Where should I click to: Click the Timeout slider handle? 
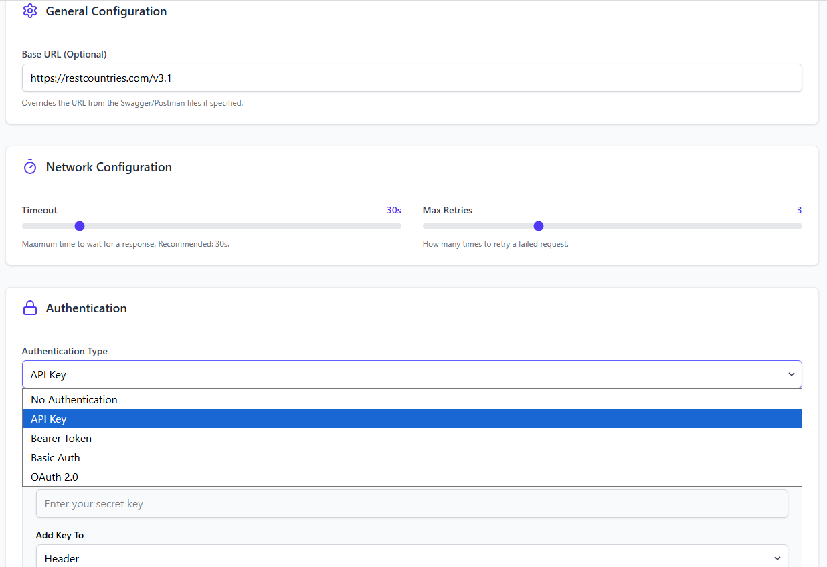point(80,226)
